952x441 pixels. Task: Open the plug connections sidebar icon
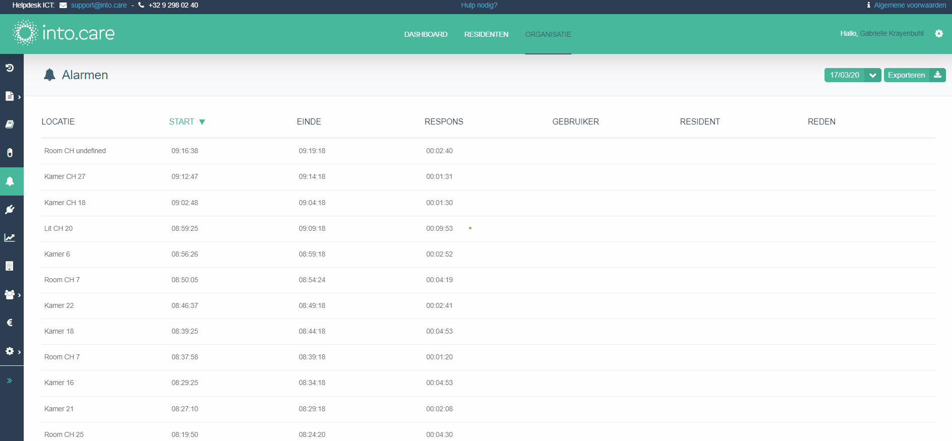tap(10, 210)
